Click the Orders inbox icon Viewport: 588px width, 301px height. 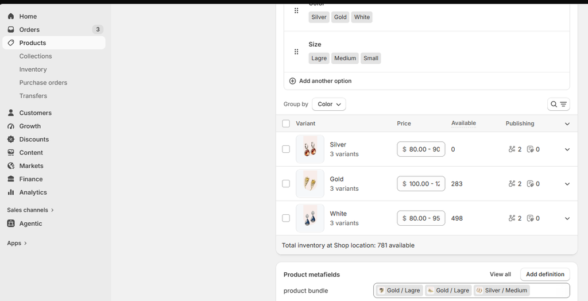tap(11, 29)
